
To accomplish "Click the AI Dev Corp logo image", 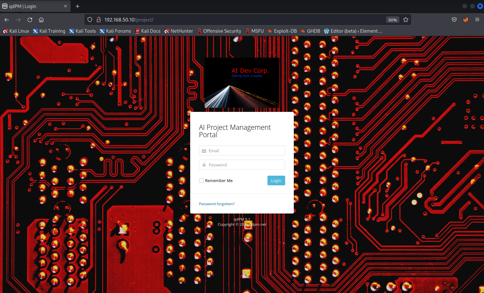I will pyautogui.click(x=242, y=83).
